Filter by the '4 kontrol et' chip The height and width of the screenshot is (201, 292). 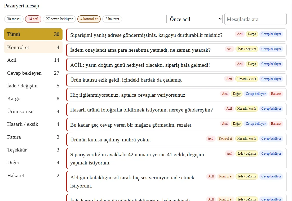tap(89, 19)
